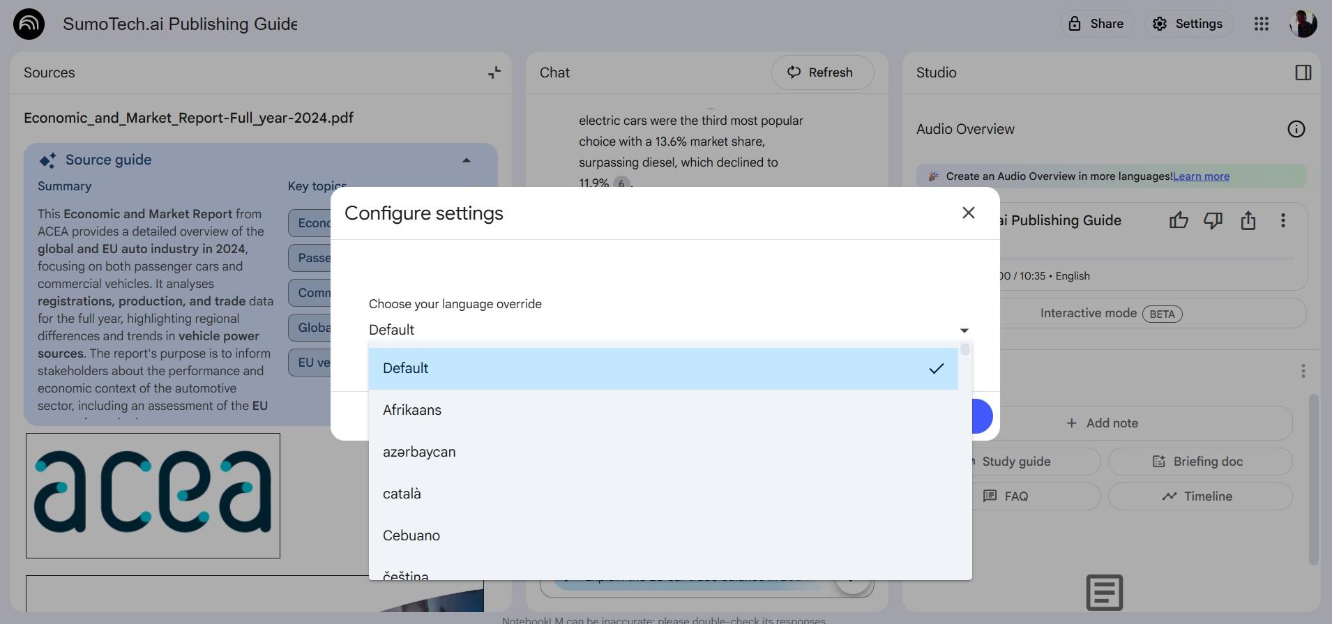The width and height of the screenshot is (1332, 624).
Task: Click the notebook title SumoTech.ai Publishing Guide
Action: tap(180, 24)
